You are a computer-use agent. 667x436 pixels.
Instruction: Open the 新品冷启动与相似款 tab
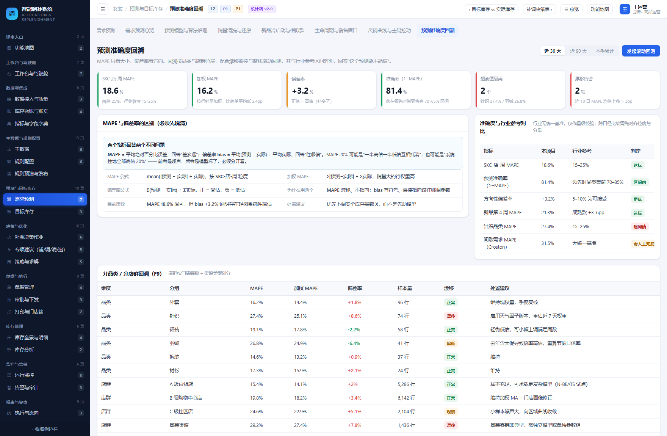[x=283, y=31]
